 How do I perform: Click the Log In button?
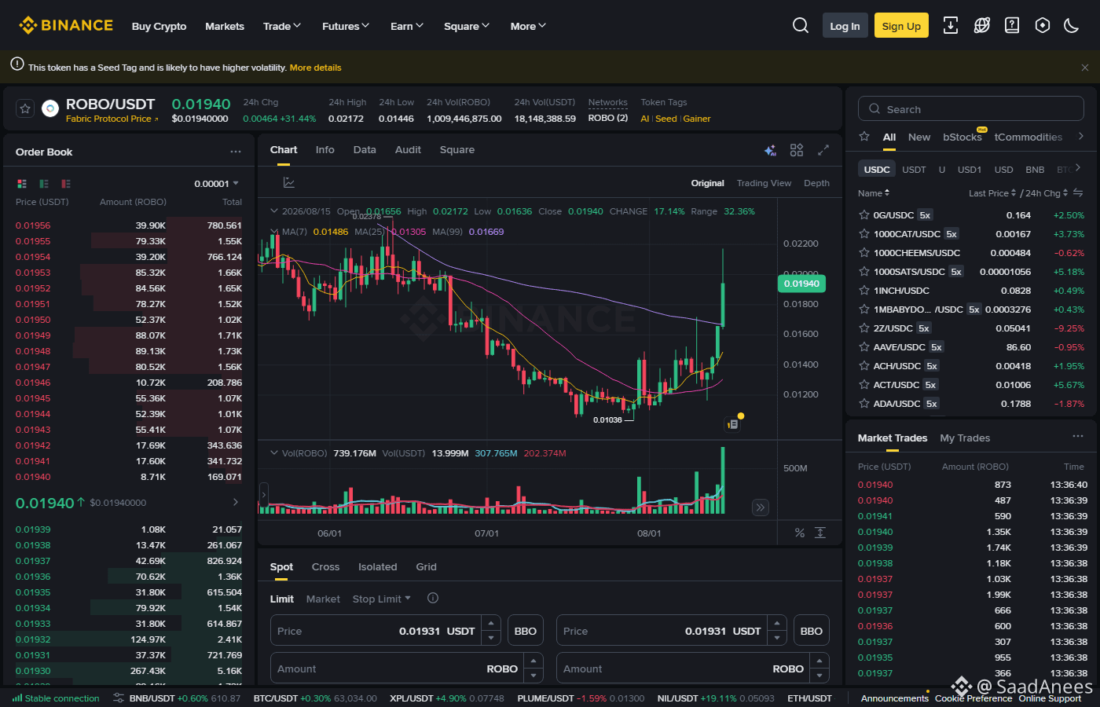pyautogui.click(x=845, y=26)
